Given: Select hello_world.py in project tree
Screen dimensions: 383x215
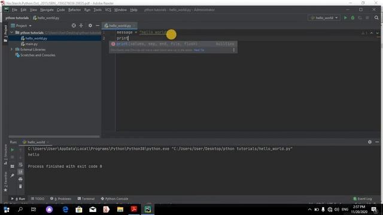Looking at the screenshot, I should (x=37, y=38).
